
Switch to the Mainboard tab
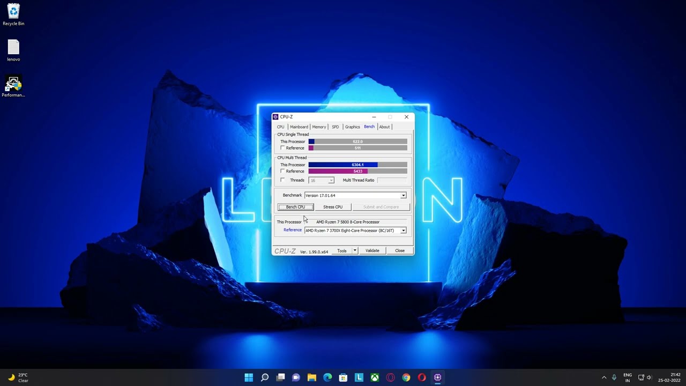299,127
